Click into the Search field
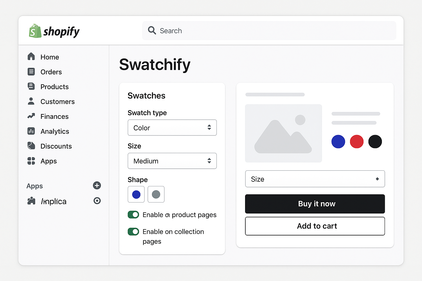422x281 pixels. [269, 31]
